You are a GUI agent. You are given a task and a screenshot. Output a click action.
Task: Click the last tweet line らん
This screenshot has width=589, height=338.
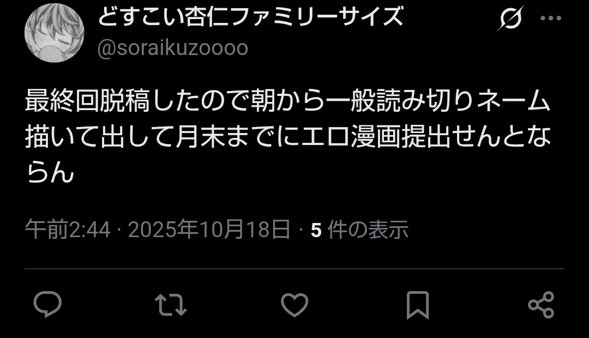(50, 173)
